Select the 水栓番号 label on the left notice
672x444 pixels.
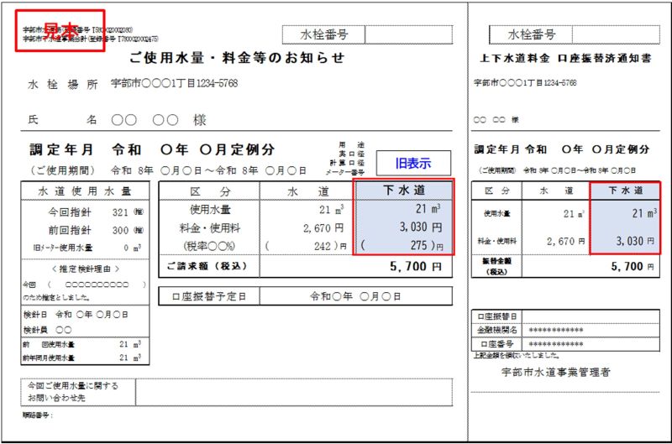[324, 34]
